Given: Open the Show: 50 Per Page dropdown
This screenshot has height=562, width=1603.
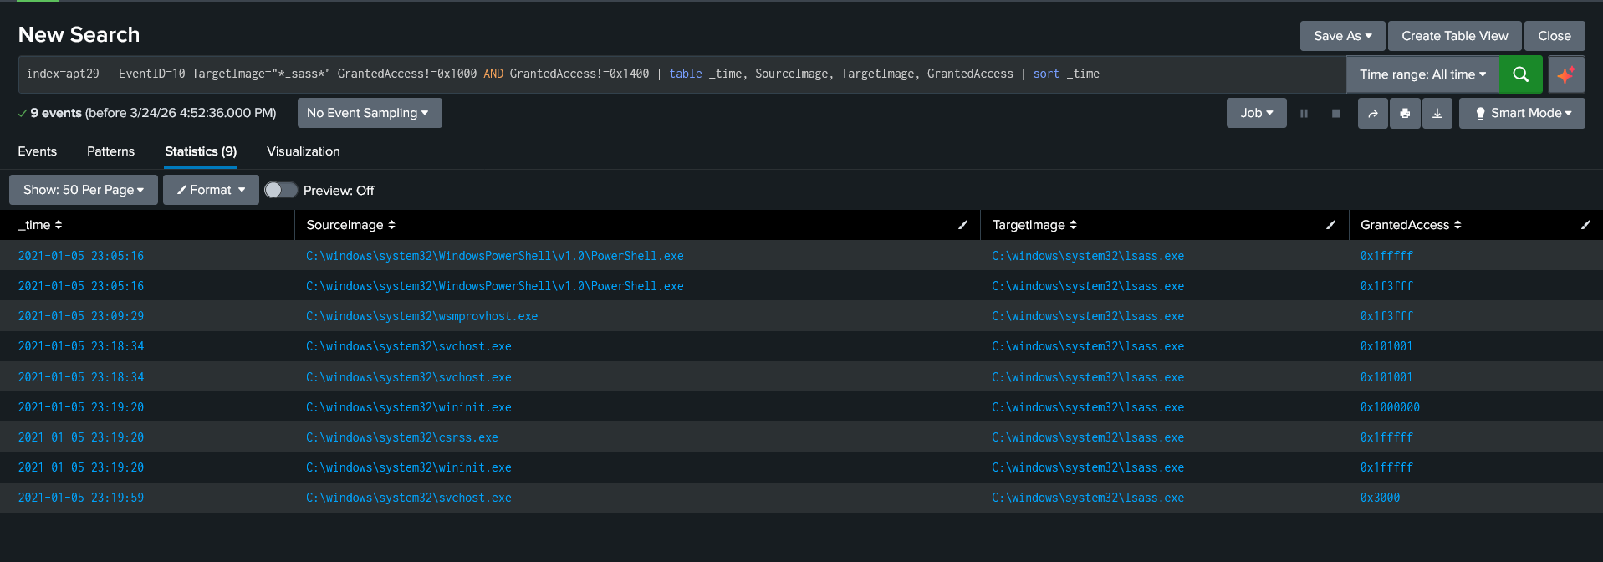Looking at the screenshot, I should point(84,190).
